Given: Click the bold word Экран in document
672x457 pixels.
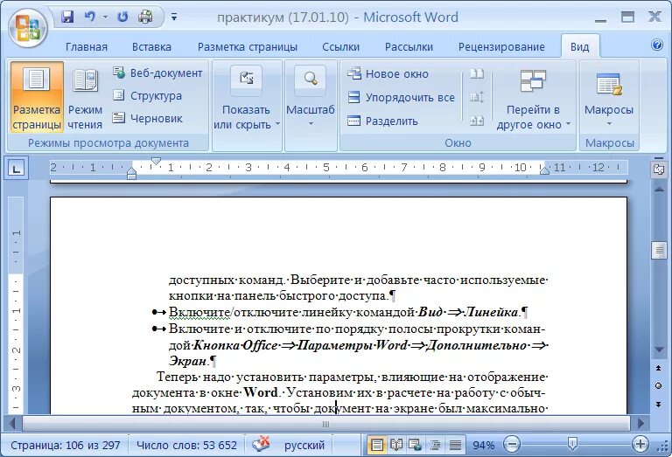Looking at the screenshot, I should [x=187, y=361].
